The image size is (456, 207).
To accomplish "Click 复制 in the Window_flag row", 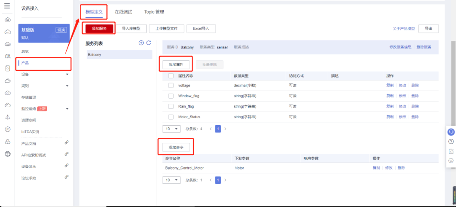I will (390, 96).
